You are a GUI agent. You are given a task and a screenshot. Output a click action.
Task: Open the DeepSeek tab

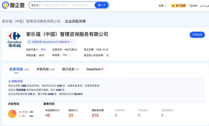click(95, 69)
